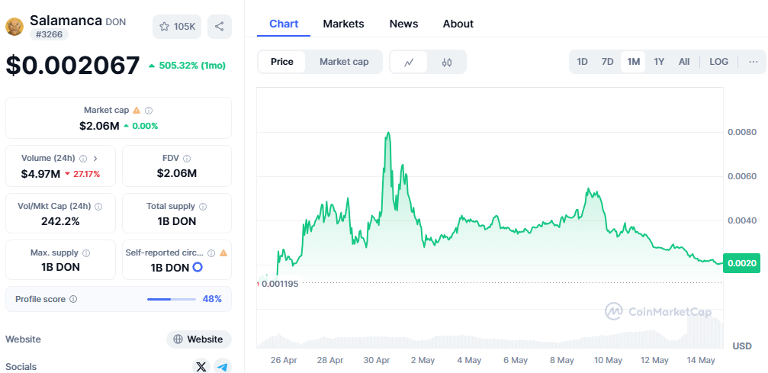Click the 242.2% Vol/Mkt Cap value
Image resolution: width=768 pixels, height=373 pixels.
[61, 221]
